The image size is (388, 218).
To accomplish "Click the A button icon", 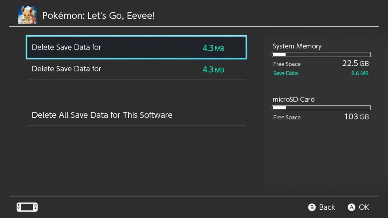I will coord(351,207).
